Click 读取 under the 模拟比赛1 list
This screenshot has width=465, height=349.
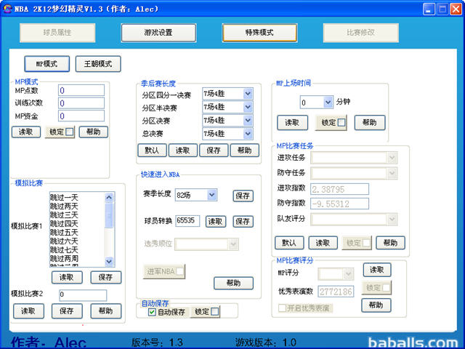(67, 278)
